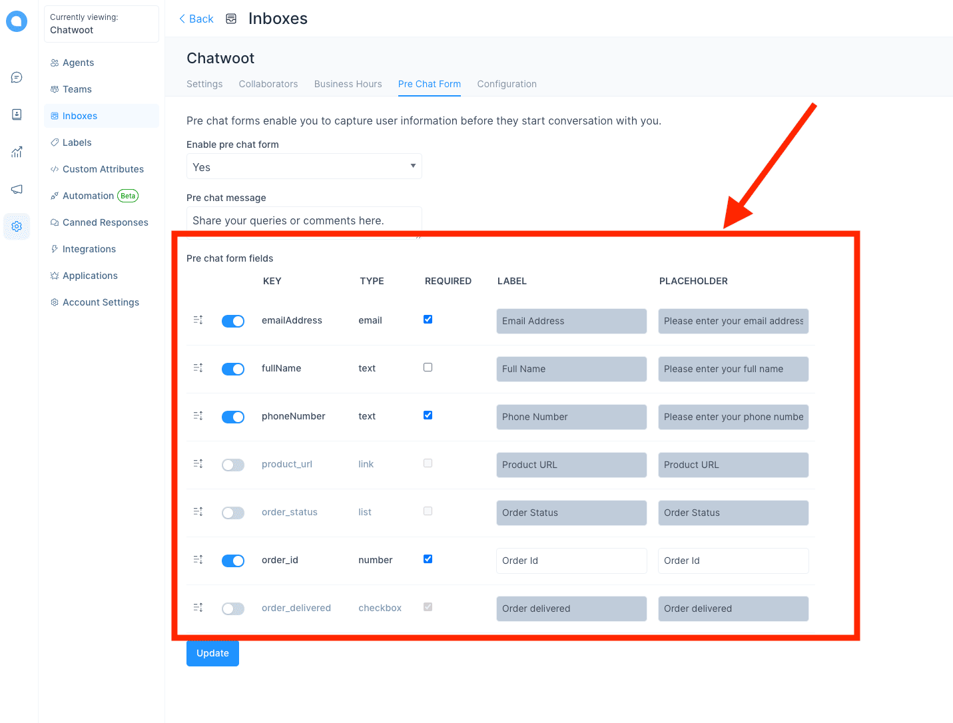Screen dimensions: 953x723
Task: Switch to the Business Hours tab
Action: click(x=348, y=84)
